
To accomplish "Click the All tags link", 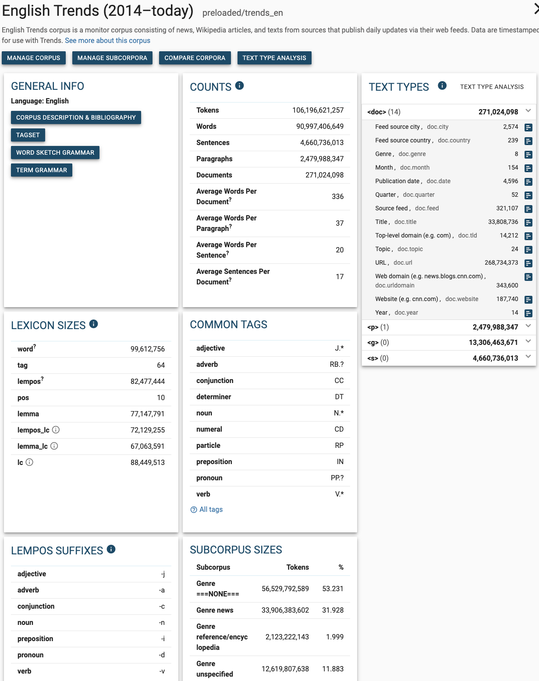I will pyautogui.click(x=211, y=509).
